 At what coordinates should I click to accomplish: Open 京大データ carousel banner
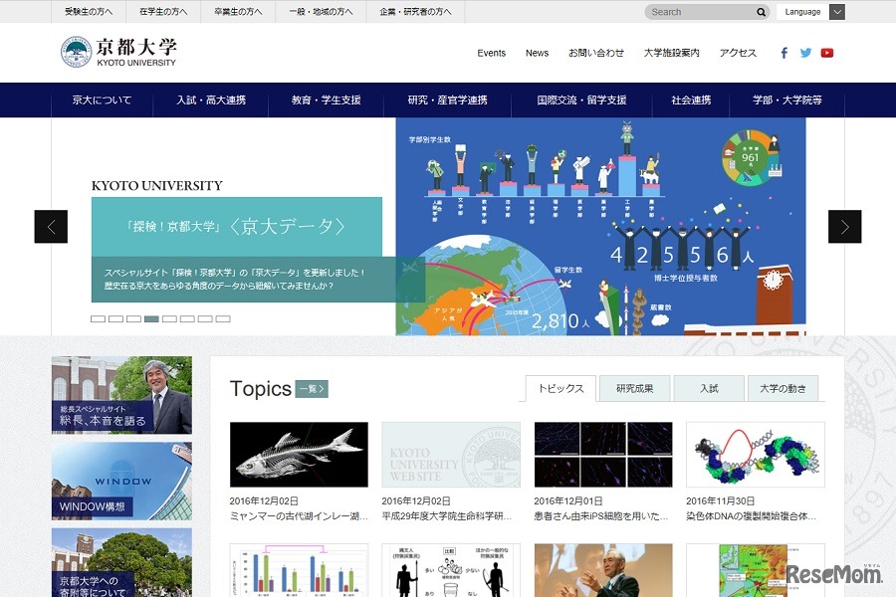[x=237, y=227]
